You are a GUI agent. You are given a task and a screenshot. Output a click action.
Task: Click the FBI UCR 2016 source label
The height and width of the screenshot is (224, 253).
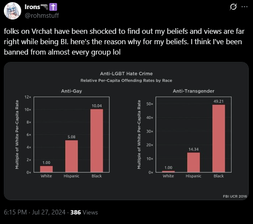click(235, 196)
